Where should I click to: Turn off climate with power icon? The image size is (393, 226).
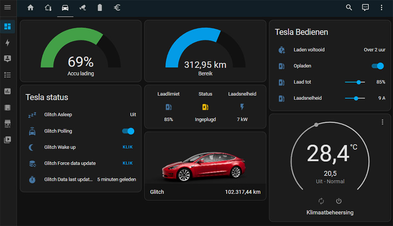[x=339, y=201]
